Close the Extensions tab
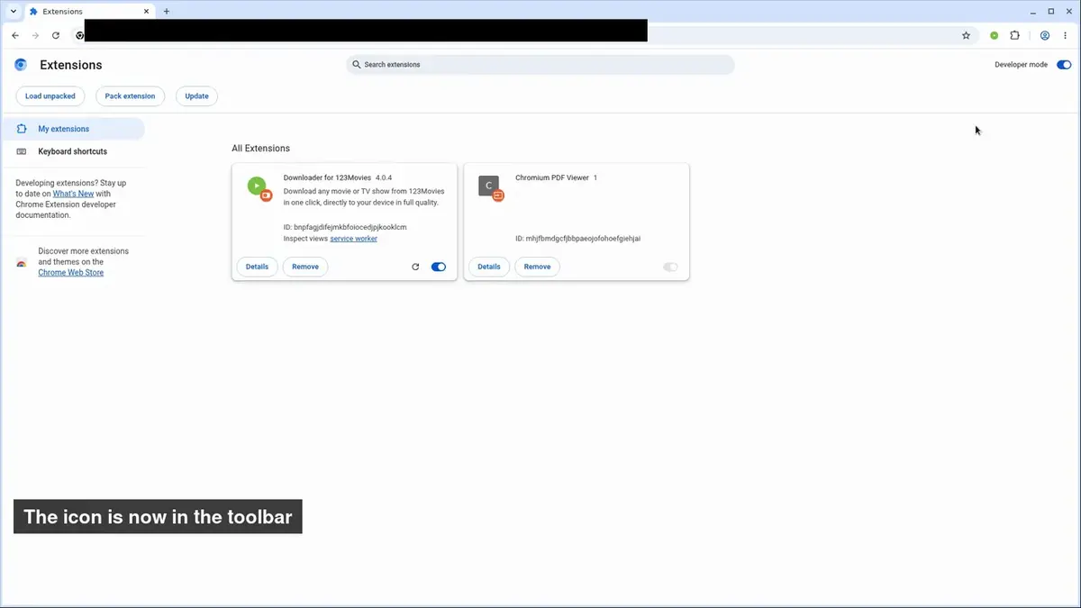The image size is (1081, 608). point(146,11)
